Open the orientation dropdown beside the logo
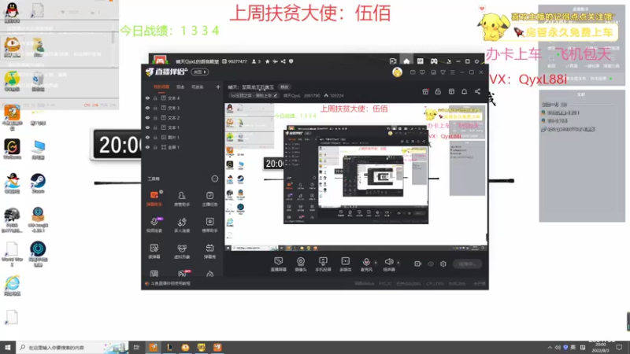 [199, 72]
